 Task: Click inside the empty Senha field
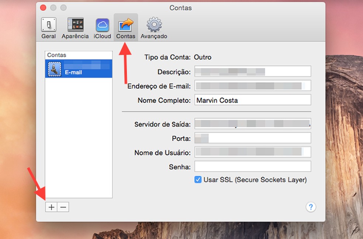click(x=253, y=166)
